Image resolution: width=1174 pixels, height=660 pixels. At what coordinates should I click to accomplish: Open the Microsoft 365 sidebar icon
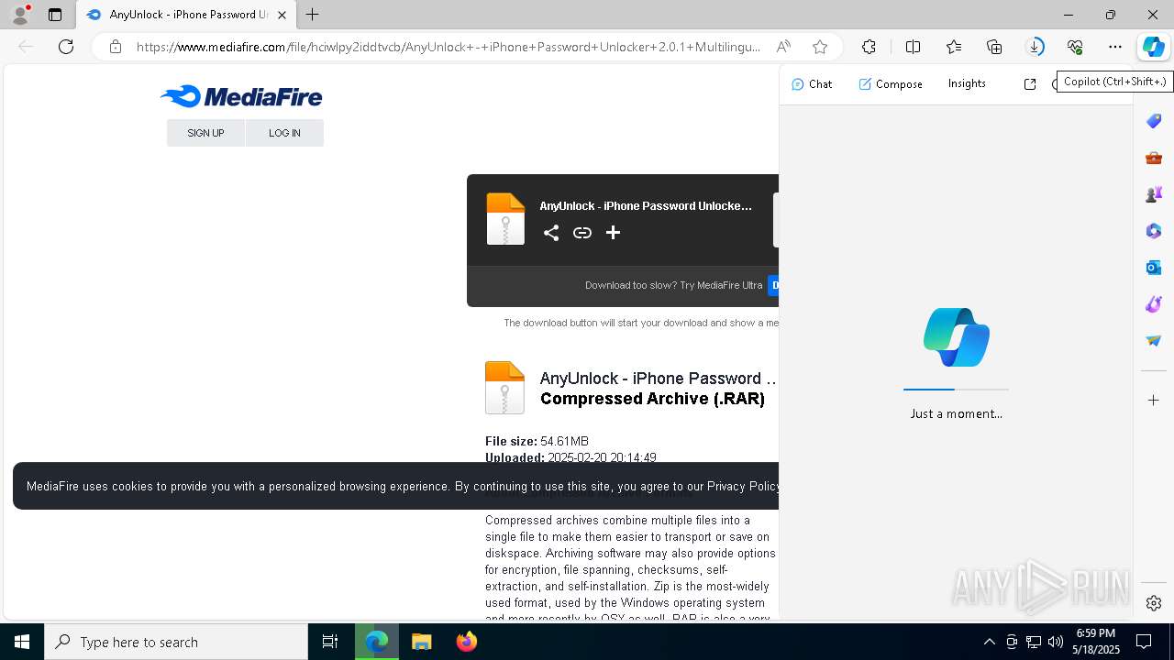point(1154,231)
